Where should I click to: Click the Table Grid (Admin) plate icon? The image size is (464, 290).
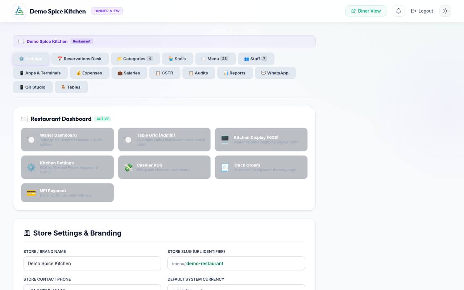point(128,140)
